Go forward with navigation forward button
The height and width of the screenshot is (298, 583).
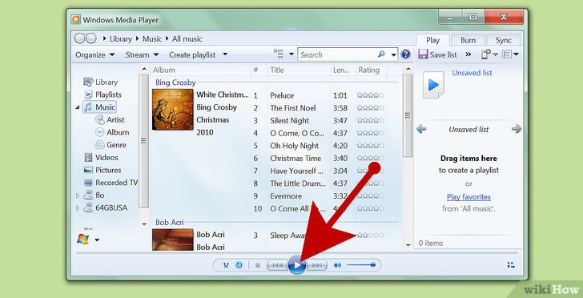click(x=90, y=38)
